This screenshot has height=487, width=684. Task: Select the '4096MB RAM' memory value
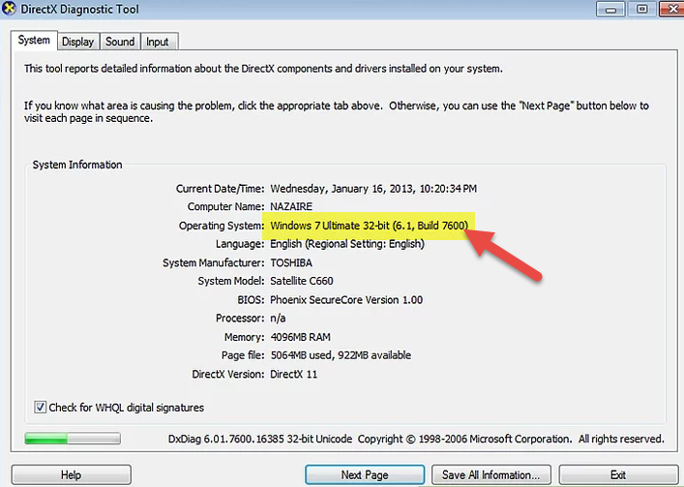coord(301,337)
